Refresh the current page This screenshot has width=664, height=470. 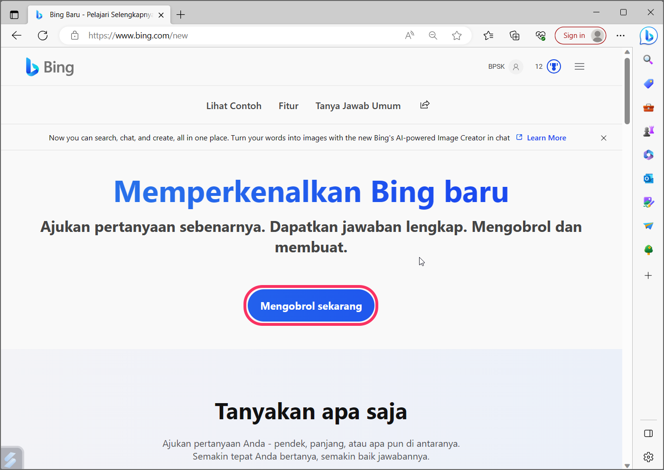coord(43,36)
